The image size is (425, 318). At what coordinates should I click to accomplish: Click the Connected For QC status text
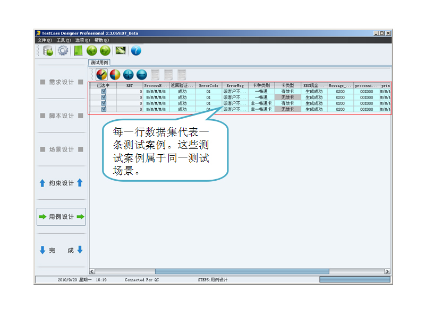coord(142,280)
